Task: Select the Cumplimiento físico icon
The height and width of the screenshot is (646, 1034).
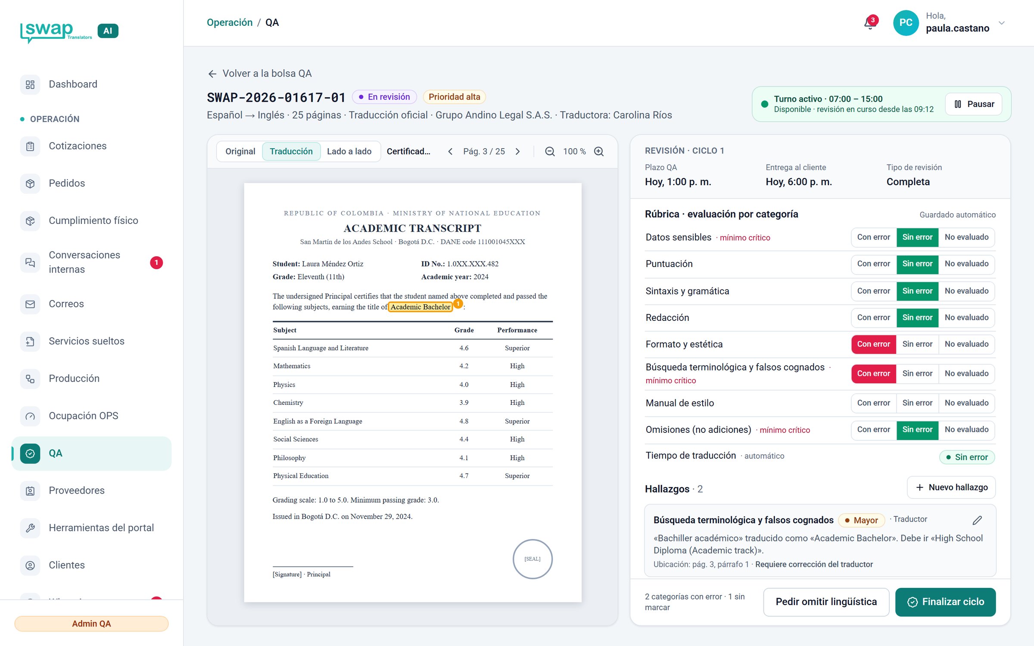Action: (x=30, y=221)
